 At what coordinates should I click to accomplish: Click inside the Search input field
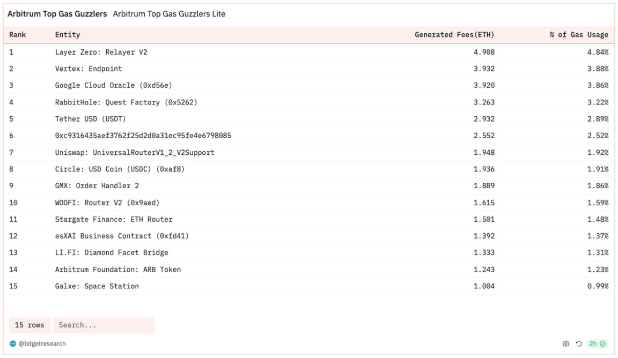[104, 325]
